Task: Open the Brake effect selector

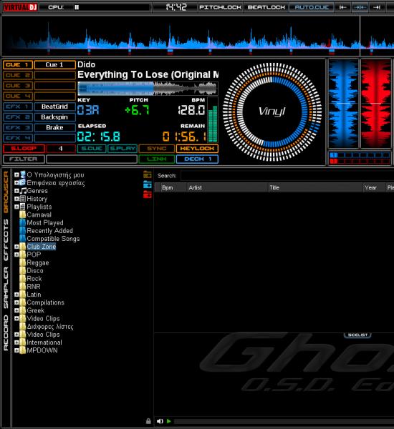Action: click(54, 127)
